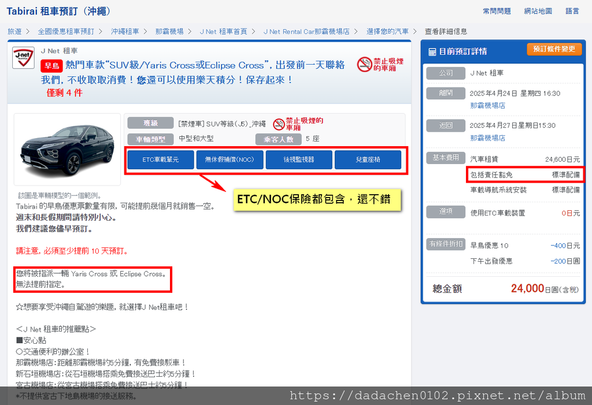This screenshot has width=592, height=405.
Task: Go to J Net 租車首頁 breadcrumb
Action: [224, 31]
